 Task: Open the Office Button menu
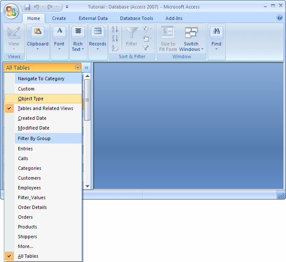click(x=11, y=11)
